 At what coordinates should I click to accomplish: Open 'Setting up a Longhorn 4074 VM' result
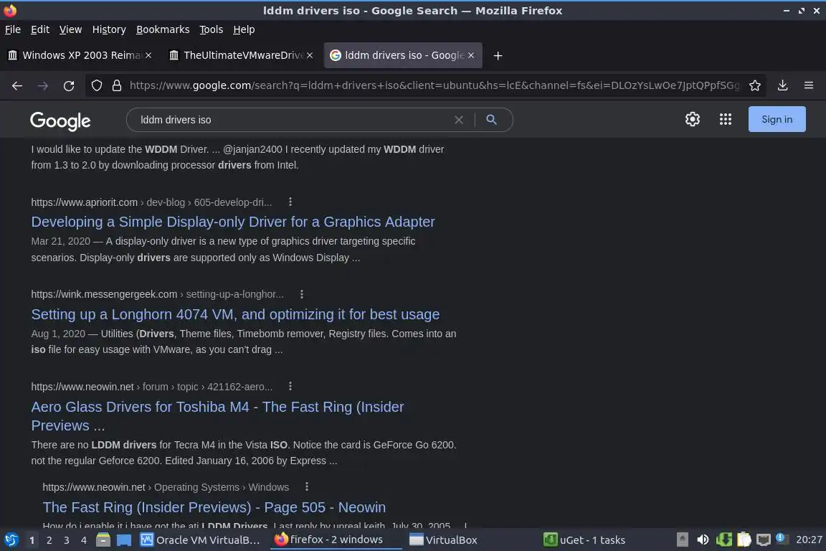[x=235, y=314]
